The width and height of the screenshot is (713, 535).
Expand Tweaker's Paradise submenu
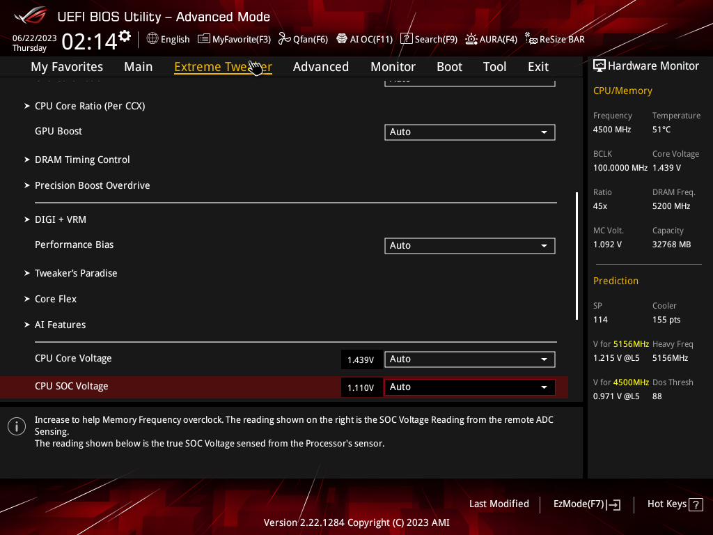(x=76, y=273)
